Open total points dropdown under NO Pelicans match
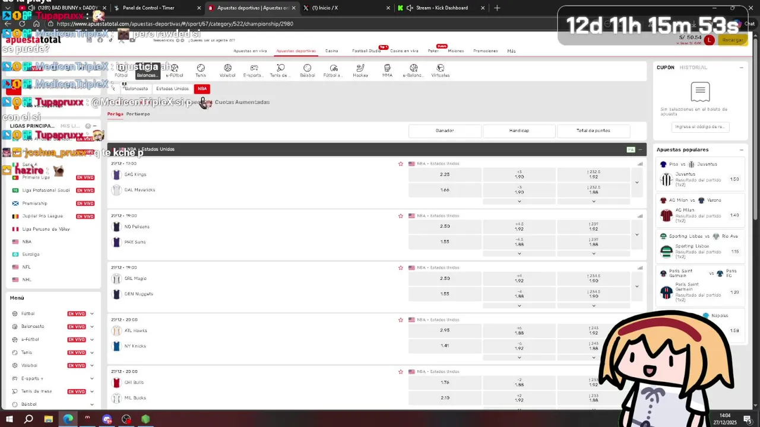Viewport: 760px width, 427px height. pyautogui.click(x=593, y=253)
